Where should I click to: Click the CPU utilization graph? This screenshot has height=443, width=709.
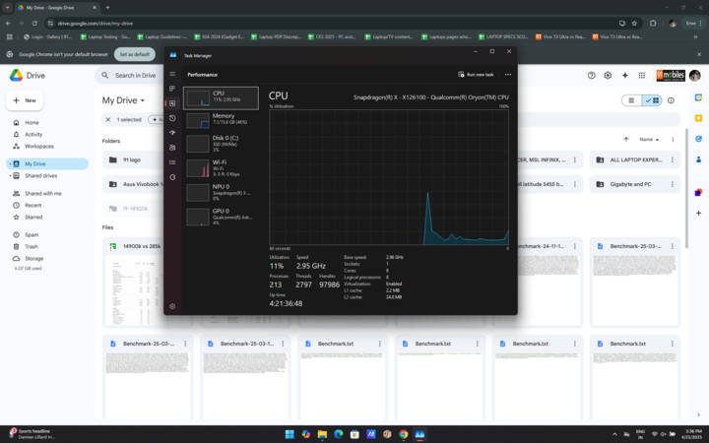389,177
